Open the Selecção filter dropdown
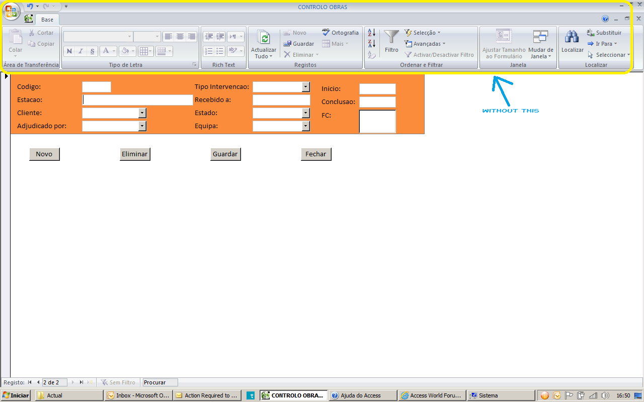644x402 pixels. [423, 33]
